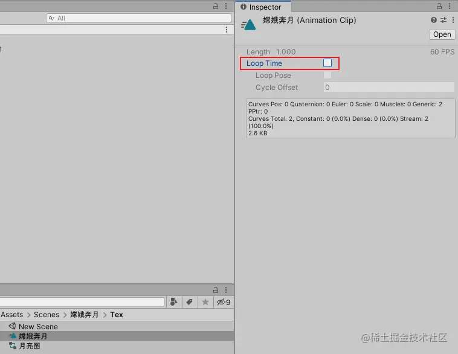Click the Project search field
The width and height of the screenshot is (458, 354).
pos(82,302)
